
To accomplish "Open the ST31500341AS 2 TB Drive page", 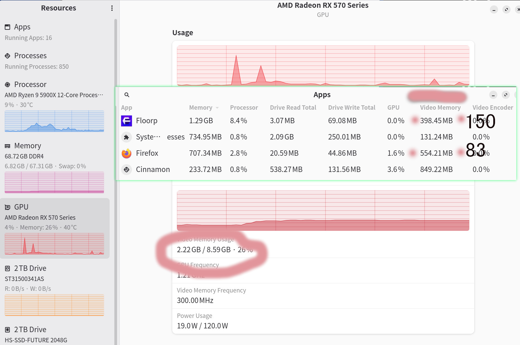I will [54, 290].
